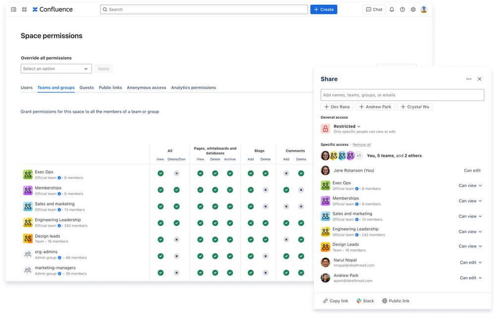
Task: Click the Public link button
Action: pyautogui.click(x=395, y=301)
